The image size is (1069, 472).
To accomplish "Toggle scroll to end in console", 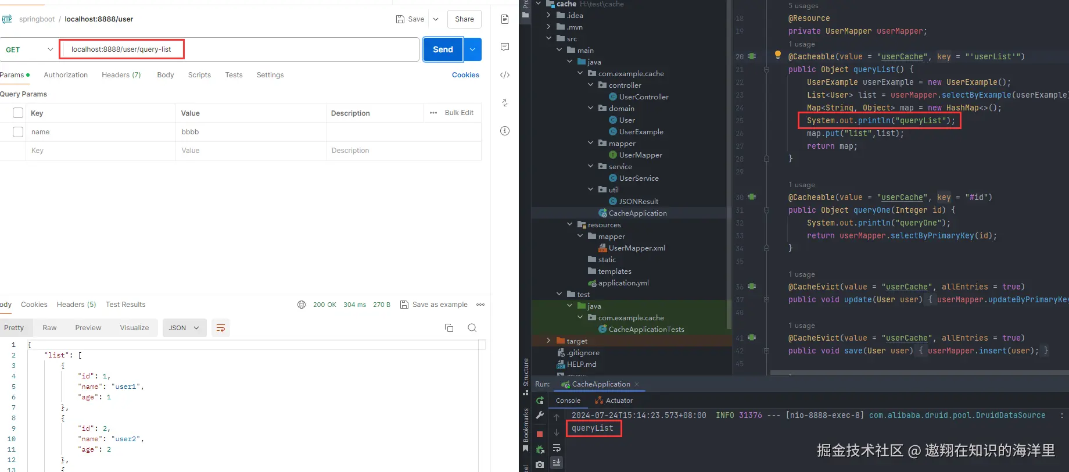I will [x=557, y=463].
